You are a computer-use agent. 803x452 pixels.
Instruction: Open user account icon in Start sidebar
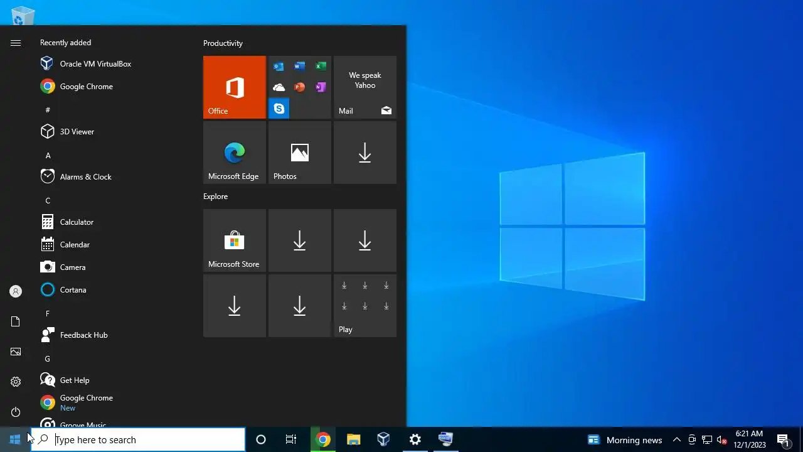click(16, 291)
